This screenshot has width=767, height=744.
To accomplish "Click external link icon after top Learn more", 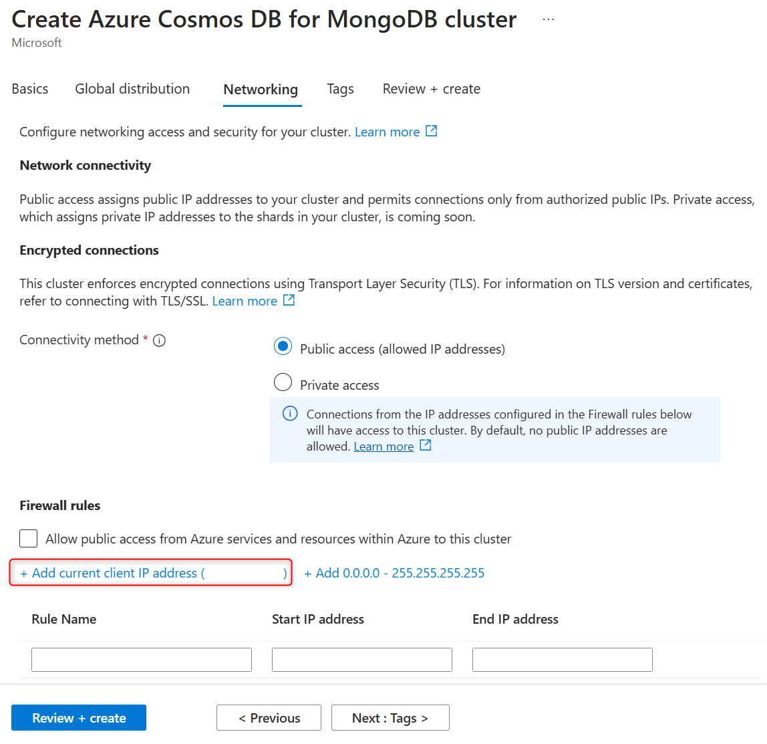I will click(x=431, y=131).
